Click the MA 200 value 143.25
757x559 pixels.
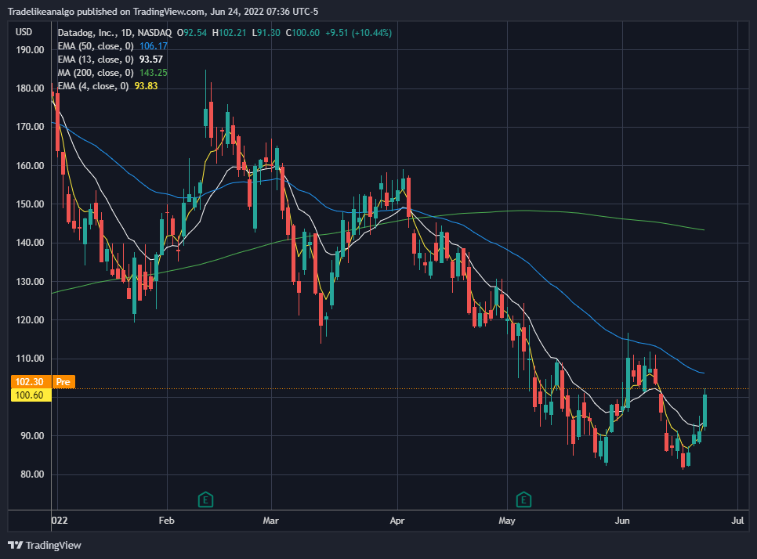coord(154,73)
